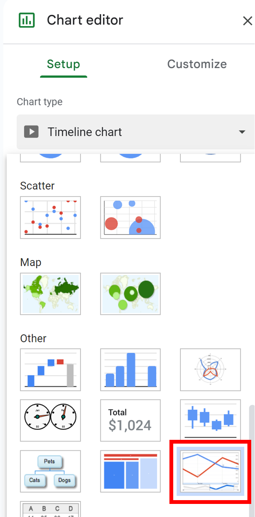Choose the candlestick chart type

(x=210, y=420)
